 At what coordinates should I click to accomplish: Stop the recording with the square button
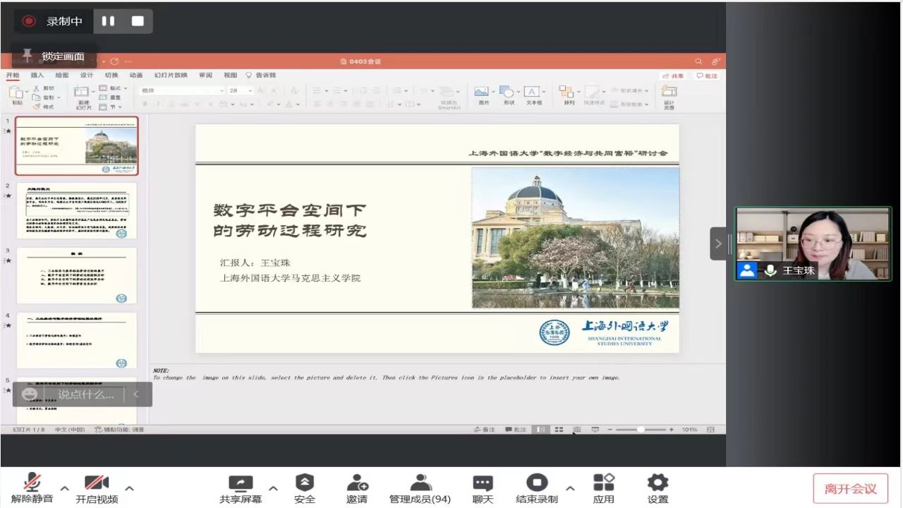138,21
